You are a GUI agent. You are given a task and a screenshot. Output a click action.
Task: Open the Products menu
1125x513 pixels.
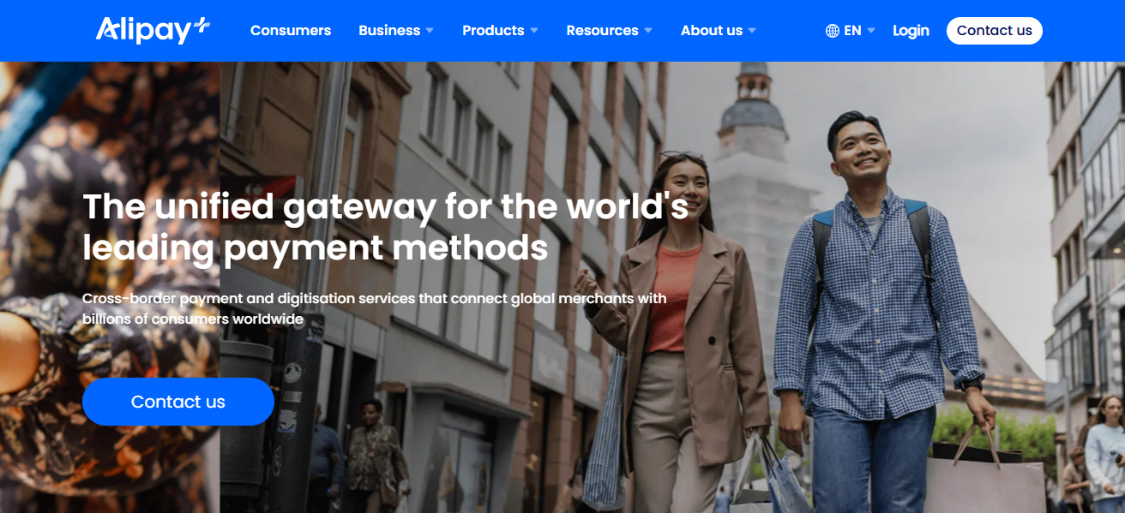coord(493,30)
